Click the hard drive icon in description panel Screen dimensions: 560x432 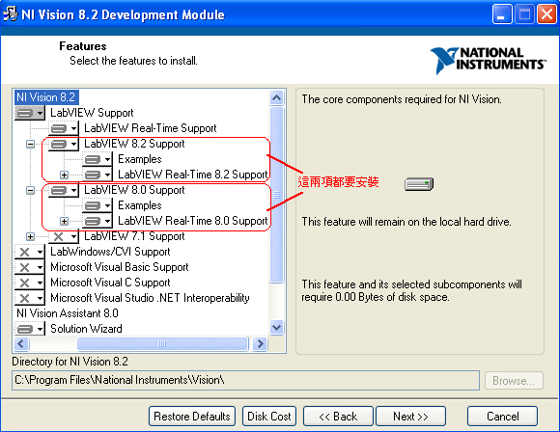(419, 184)
